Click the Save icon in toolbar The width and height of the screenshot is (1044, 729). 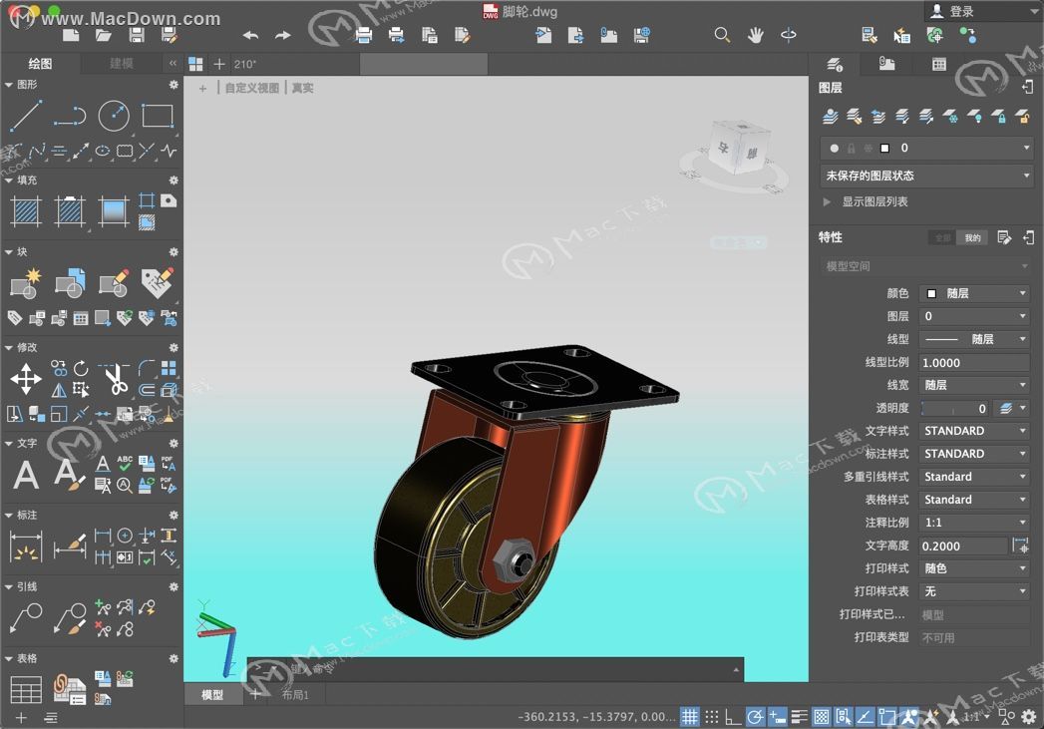pyautogui.click(x=137, y=35)
